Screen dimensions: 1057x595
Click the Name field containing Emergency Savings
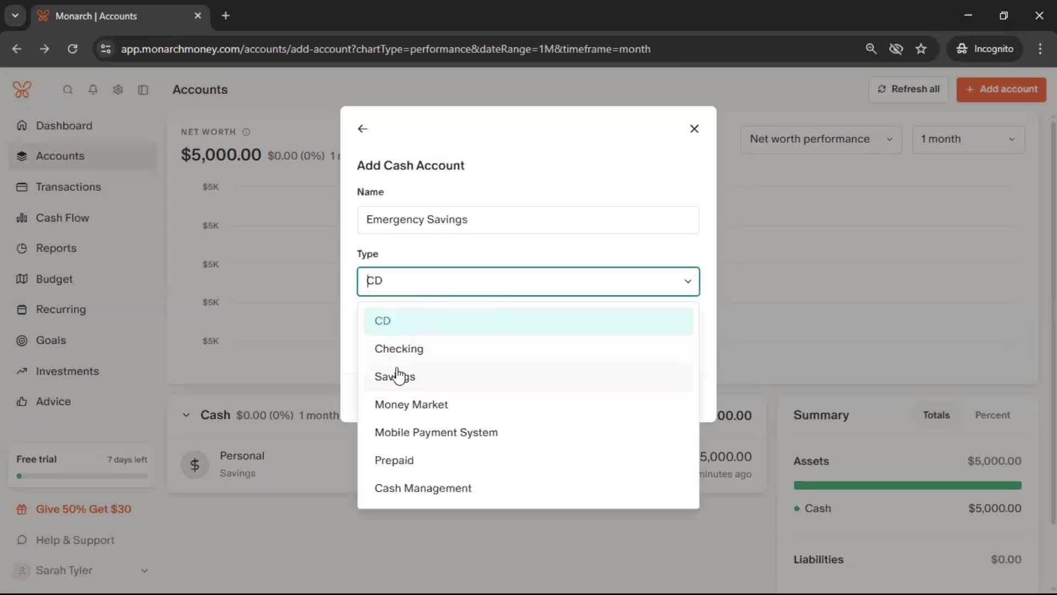point(527,220)
